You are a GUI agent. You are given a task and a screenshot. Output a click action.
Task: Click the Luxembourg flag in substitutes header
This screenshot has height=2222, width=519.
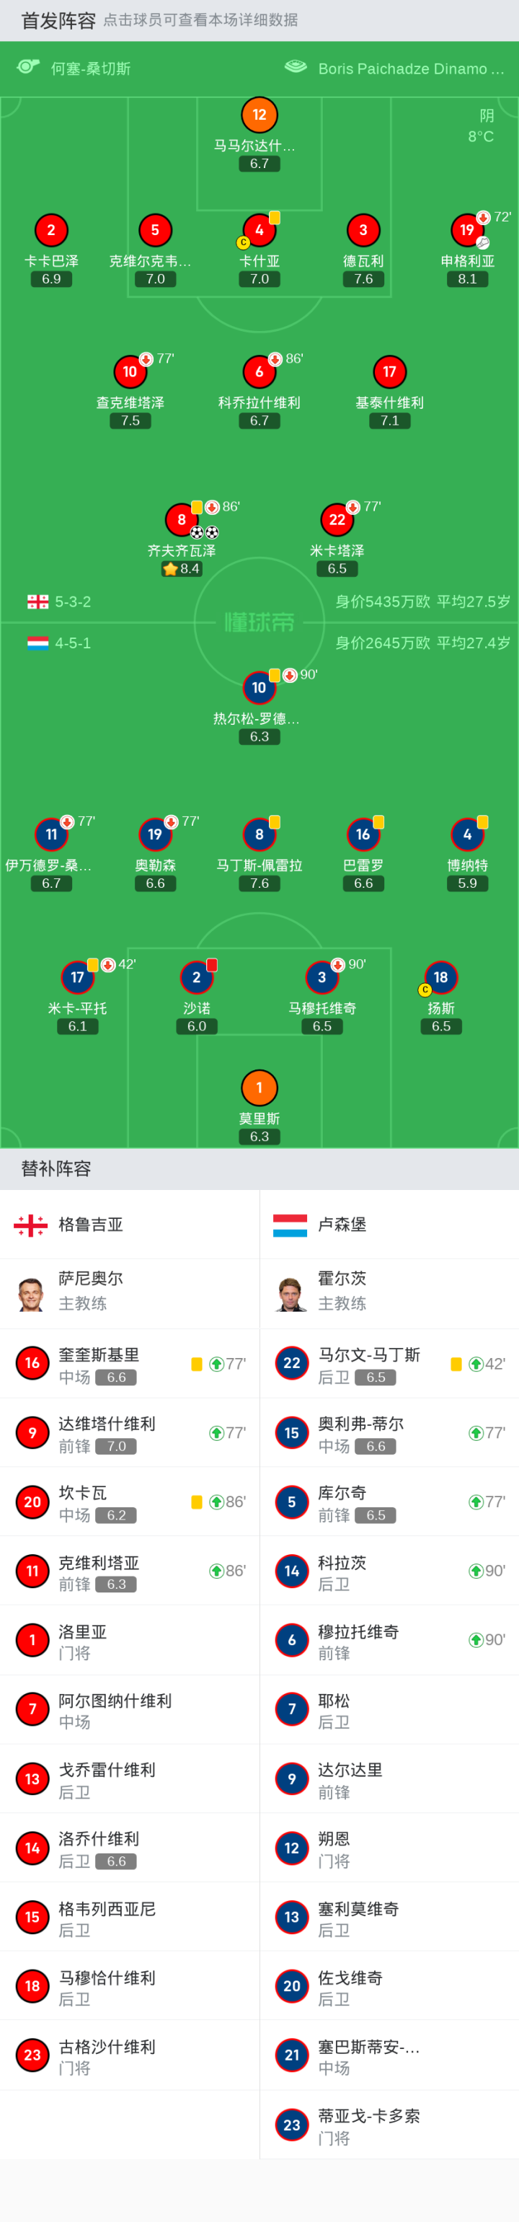(x=290, y=1225)
